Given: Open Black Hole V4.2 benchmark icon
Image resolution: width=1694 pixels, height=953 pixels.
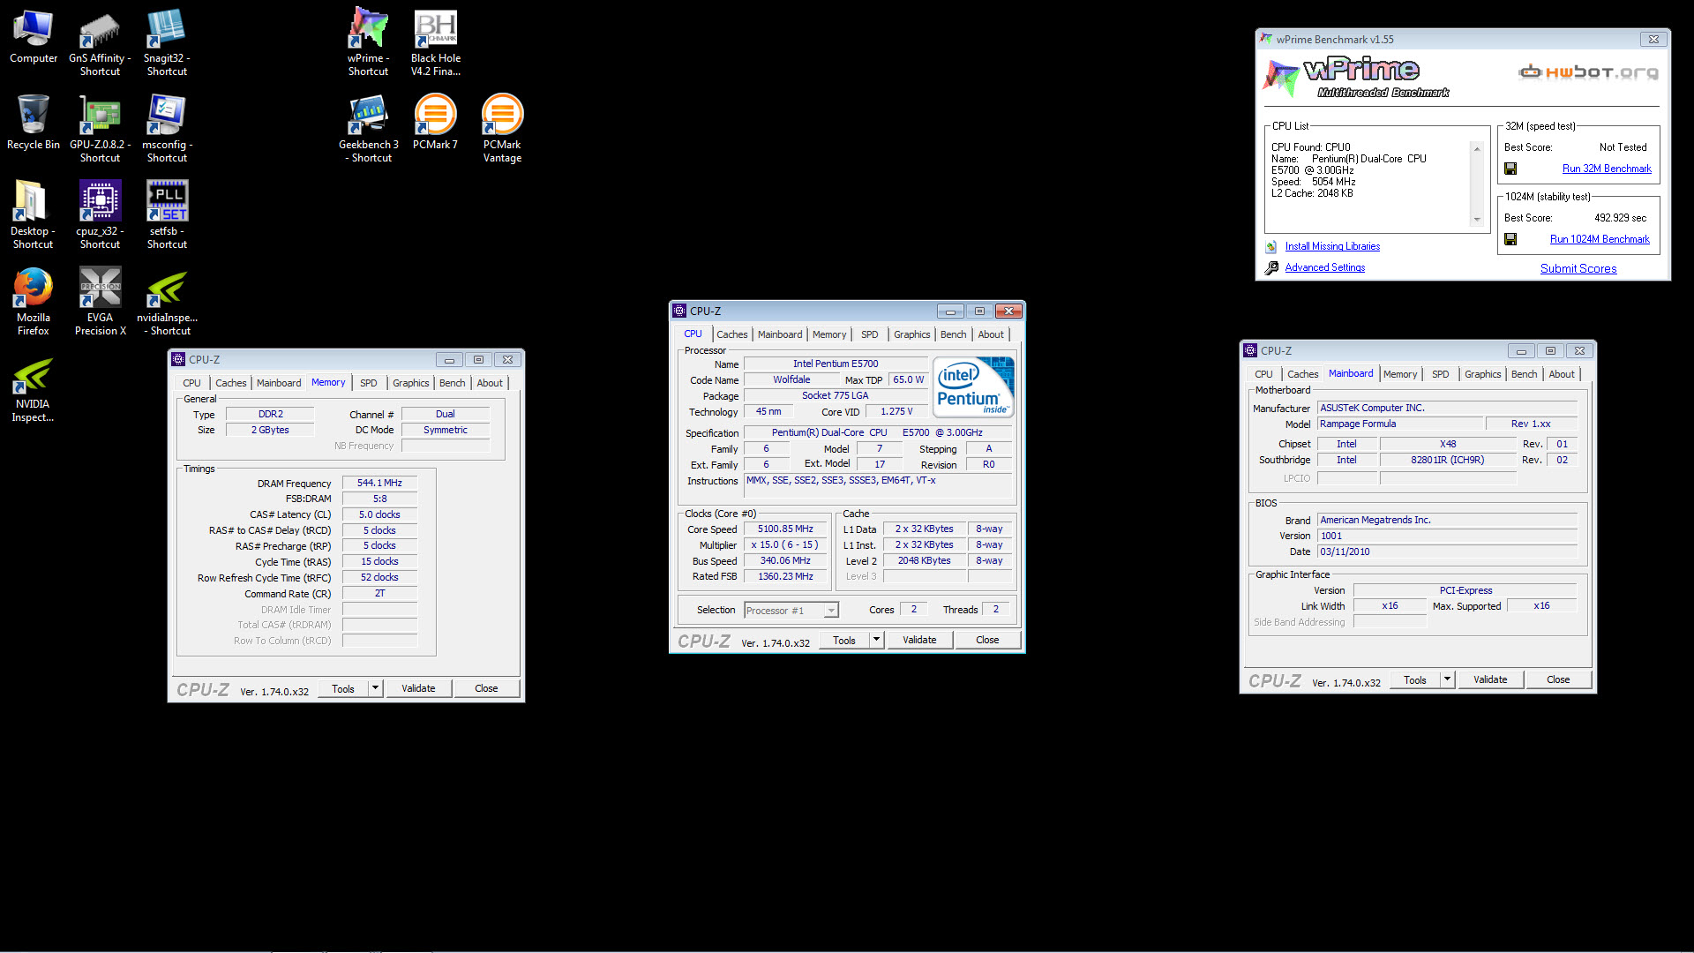Looking at the screenshot, I should click(x=436, y=42).
